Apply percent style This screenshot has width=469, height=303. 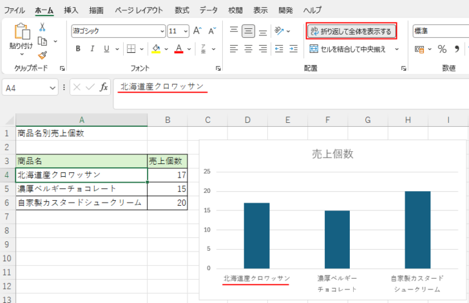[442, 49]
